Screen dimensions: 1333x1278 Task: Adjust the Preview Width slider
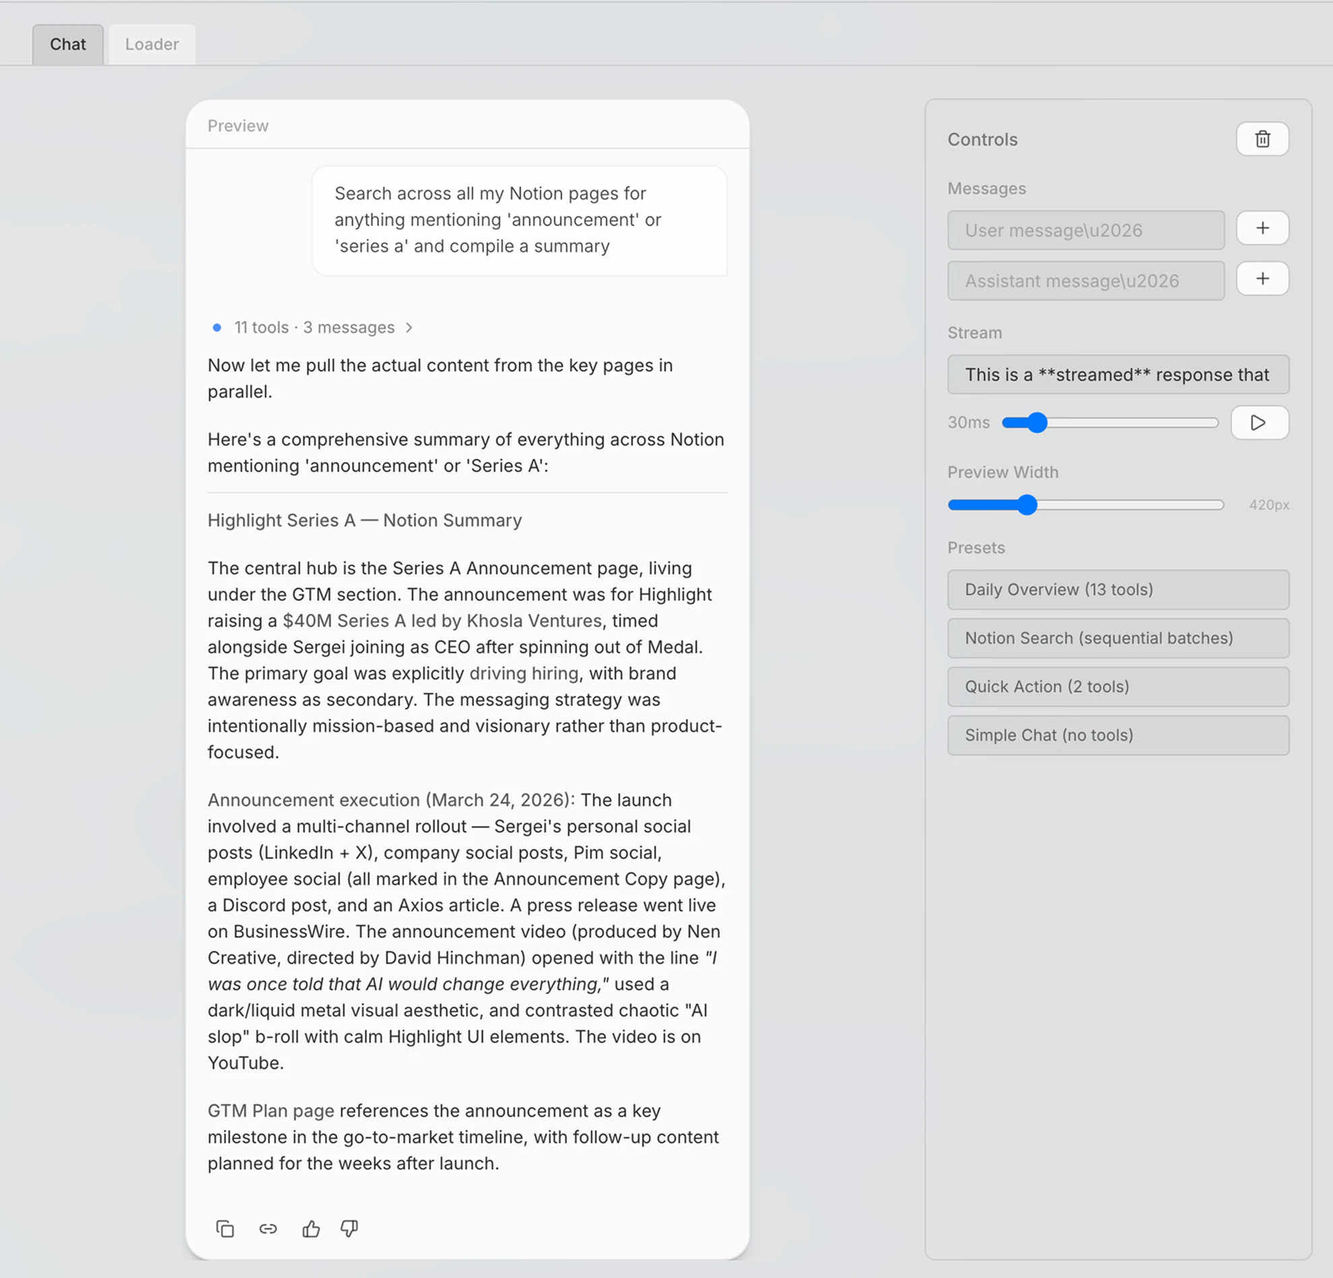1086,505
